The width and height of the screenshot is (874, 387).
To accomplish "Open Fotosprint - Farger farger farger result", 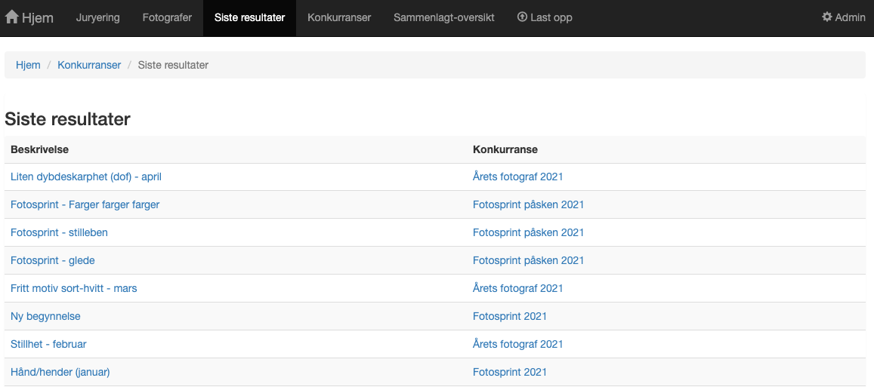I will coord(85,205).
